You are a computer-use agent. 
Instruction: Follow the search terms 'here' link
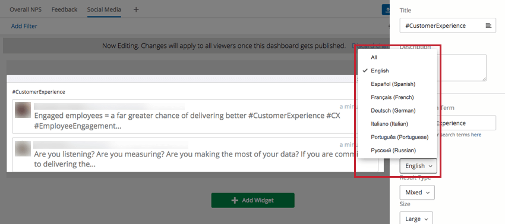(x=476, y=135)
